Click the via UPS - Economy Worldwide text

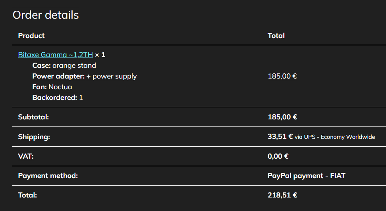[x=335, y=137]
